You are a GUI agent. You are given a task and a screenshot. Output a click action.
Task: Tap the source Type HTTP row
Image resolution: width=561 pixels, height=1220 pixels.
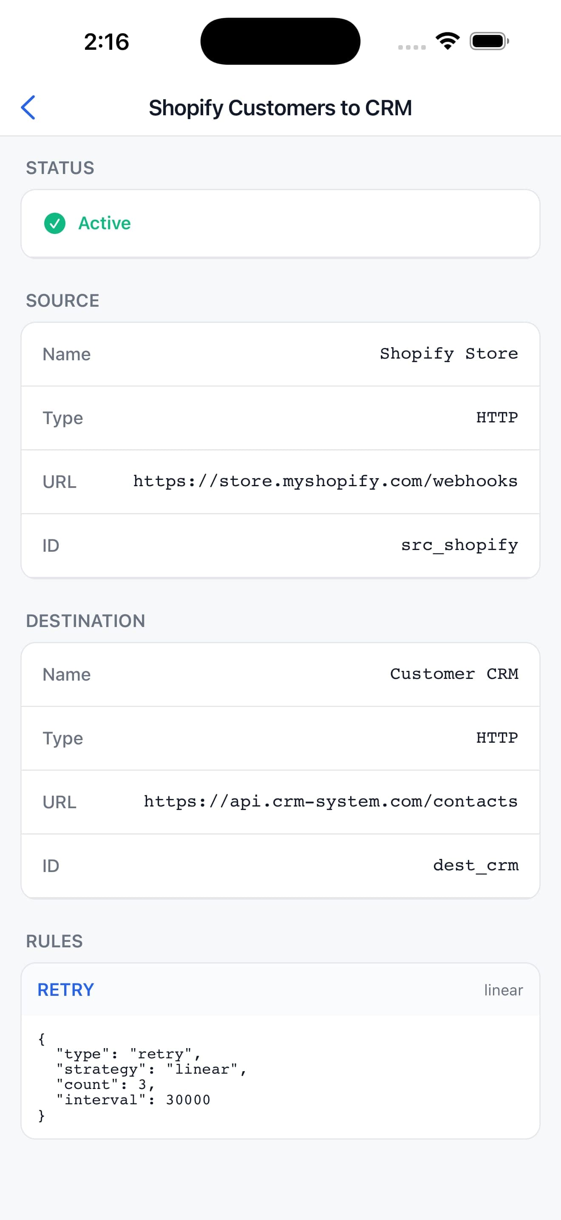tap(280, 418)
